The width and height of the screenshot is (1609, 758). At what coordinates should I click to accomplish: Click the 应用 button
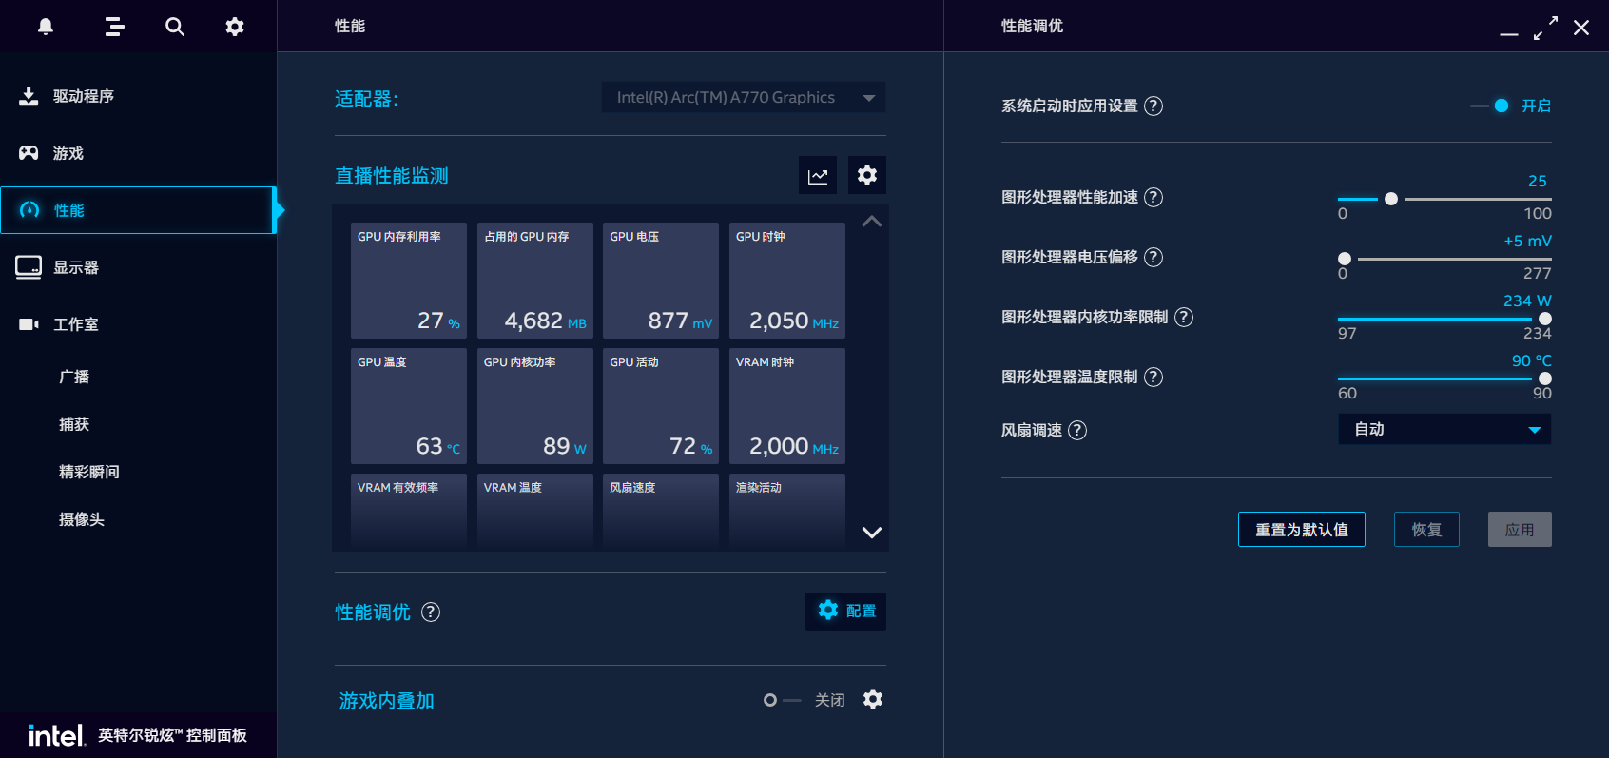click(x=1520, y=530)
